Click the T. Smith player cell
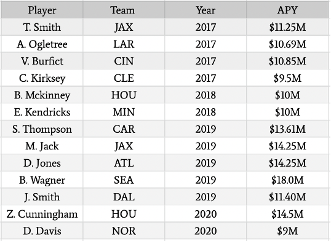 click(42, 27)
